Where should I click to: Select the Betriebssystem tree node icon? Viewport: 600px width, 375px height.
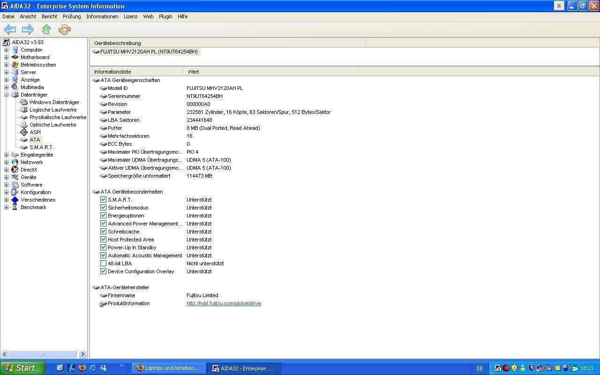15,65
